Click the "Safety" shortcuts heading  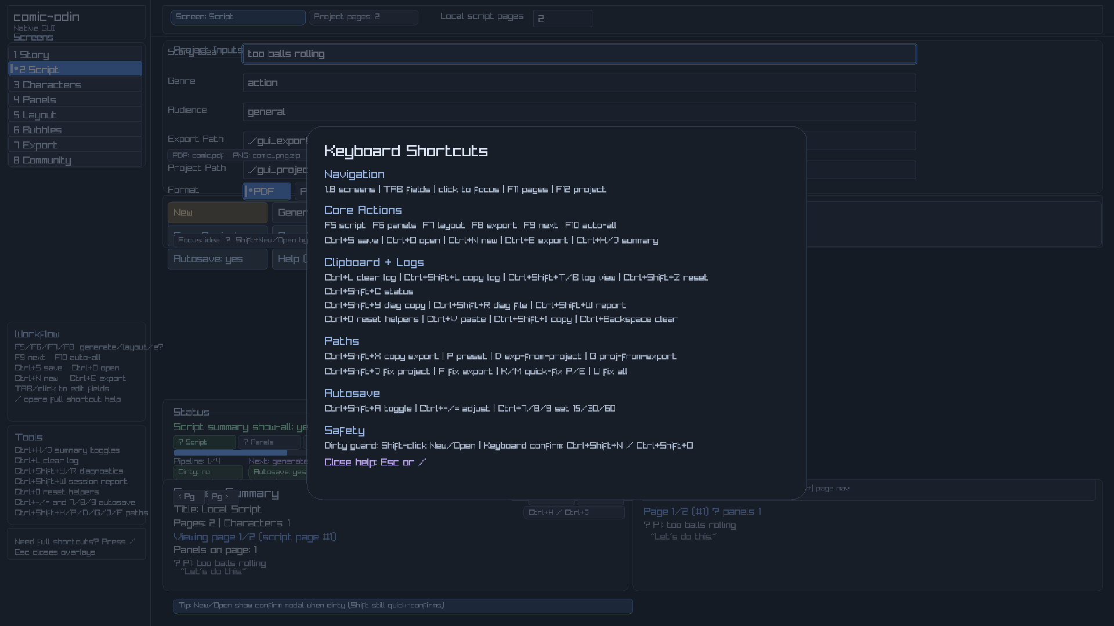point(345,431)
